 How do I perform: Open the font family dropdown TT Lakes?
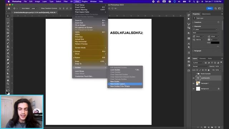coord(205,29)
